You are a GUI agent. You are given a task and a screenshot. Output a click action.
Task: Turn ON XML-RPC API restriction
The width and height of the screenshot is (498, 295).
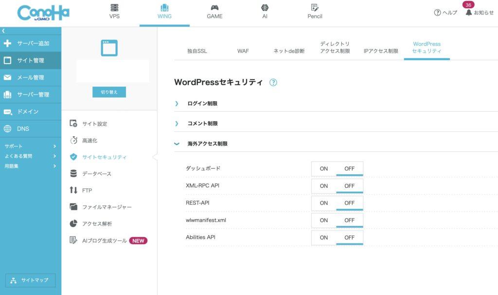(324, 186)
